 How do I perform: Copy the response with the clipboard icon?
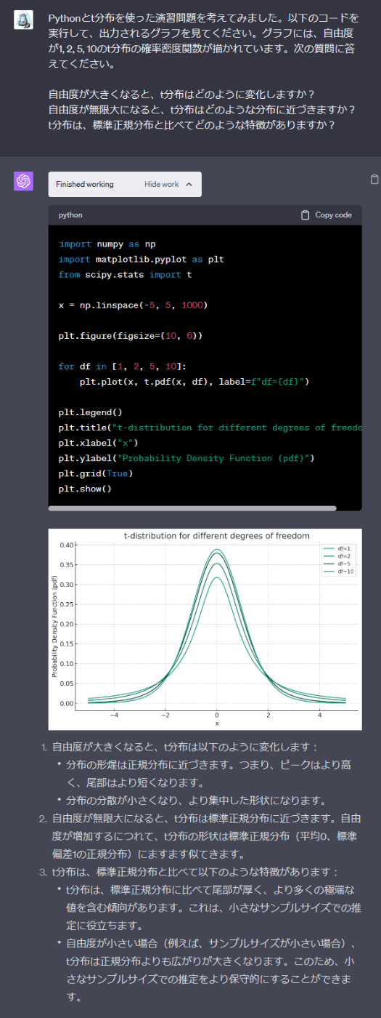(374, 180)
